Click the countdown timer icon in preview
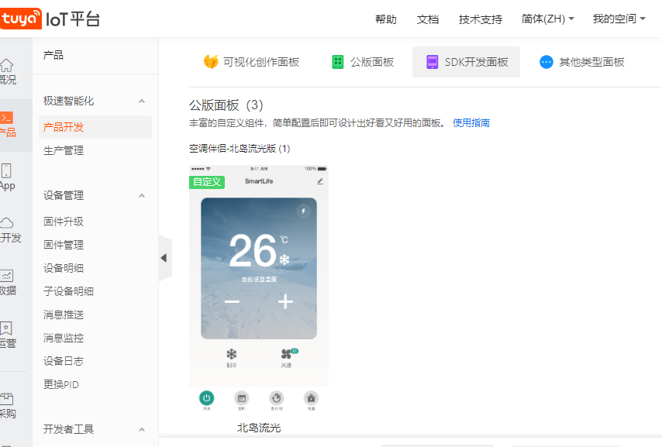662x447 pixels. (x=277, y=398)
